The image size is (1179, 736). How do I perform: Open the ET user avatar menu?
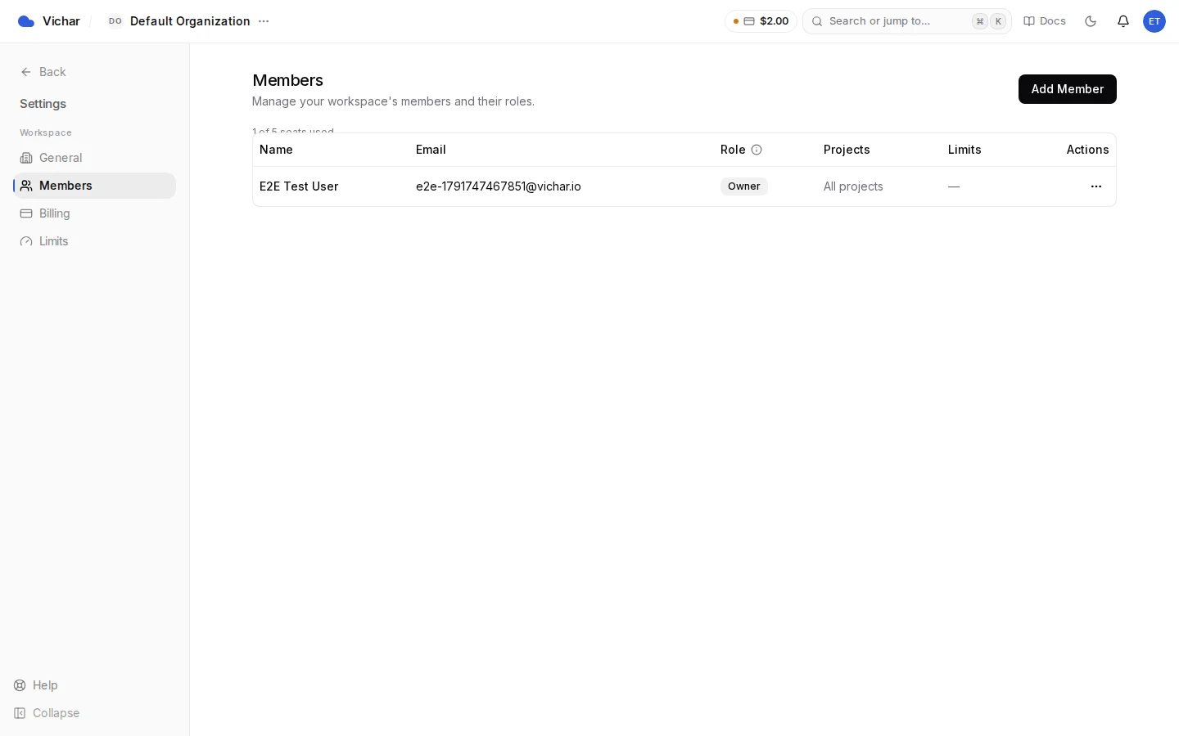1154,21
